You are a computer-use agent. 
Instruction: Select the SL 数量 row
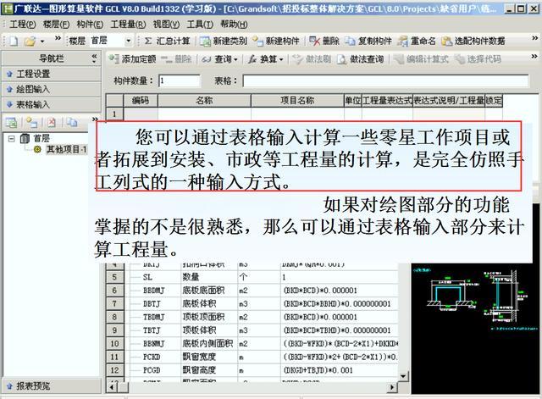click(x=252, y=277)
